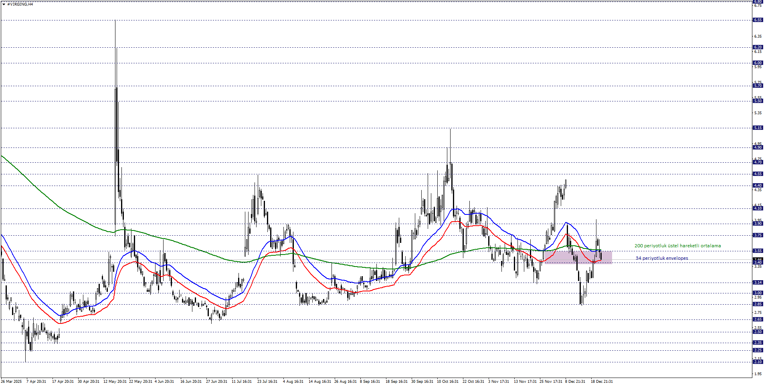Click the triangle arrow beside #VIRGING,H4
This screenshot has width=768, height=386.
tap(4, 4)
